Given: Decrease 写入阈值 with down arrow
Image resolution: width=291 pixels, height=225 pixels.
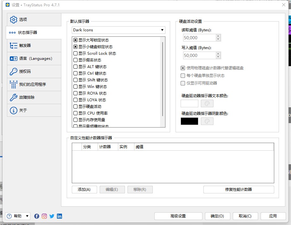Looking at the screenshot, I should click(x=218, y=57).
